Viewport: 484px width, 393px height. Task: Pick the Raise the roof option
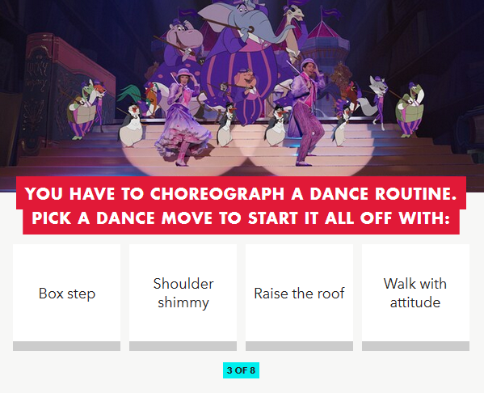coord(299,293)
